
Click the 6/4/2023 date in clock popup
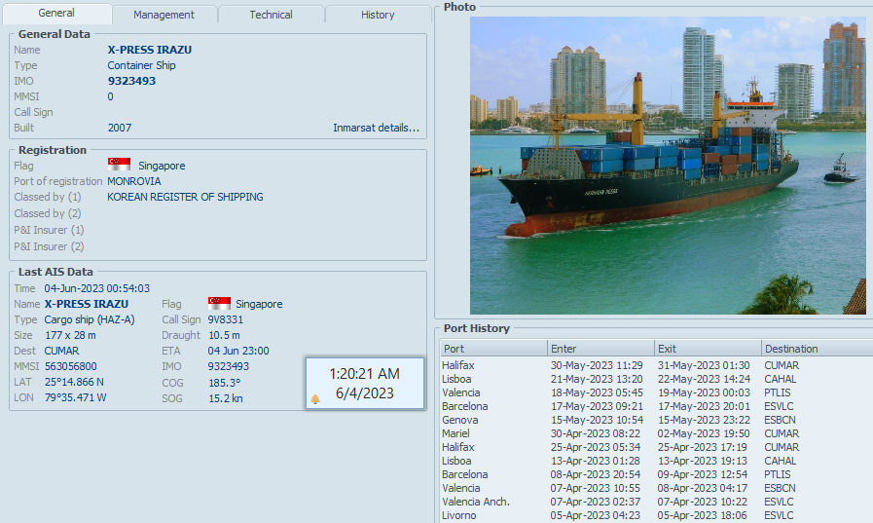(x=365, y=393)
